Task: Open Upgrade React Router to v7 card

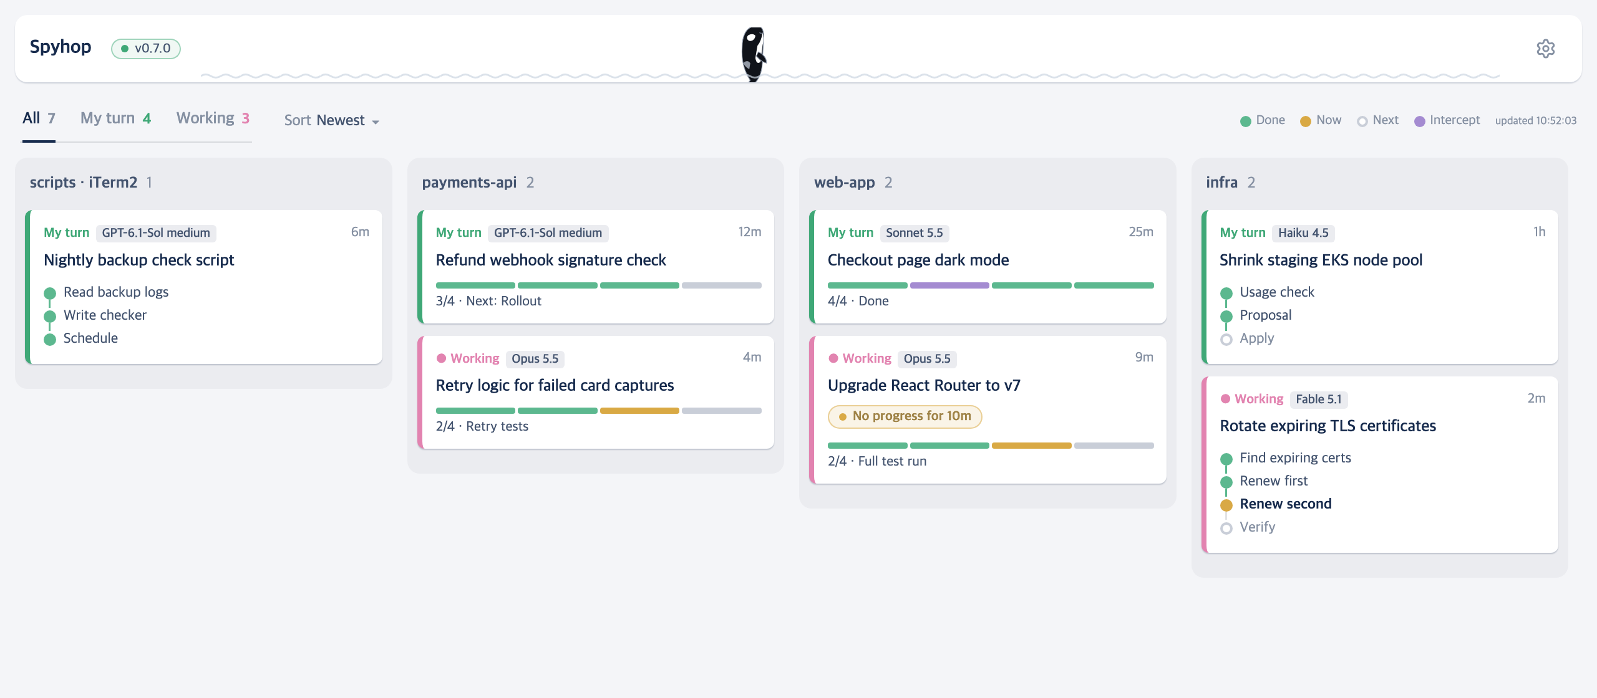Action: [988, 409]
